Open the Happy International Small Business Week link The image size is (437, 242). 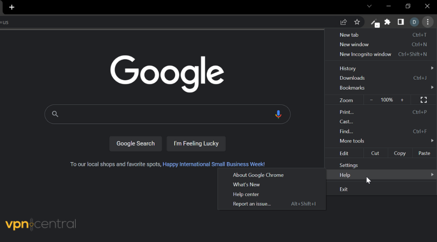point(214,164)
